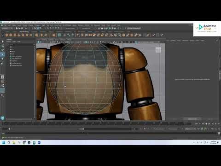221x166 pixels.
Task: Select the arrow Select tool in toolbox
Action: click(x=2, y=42)
